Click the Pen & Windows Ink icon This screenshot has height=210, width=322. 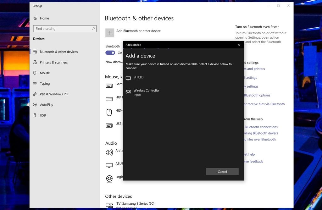[35, 94]
